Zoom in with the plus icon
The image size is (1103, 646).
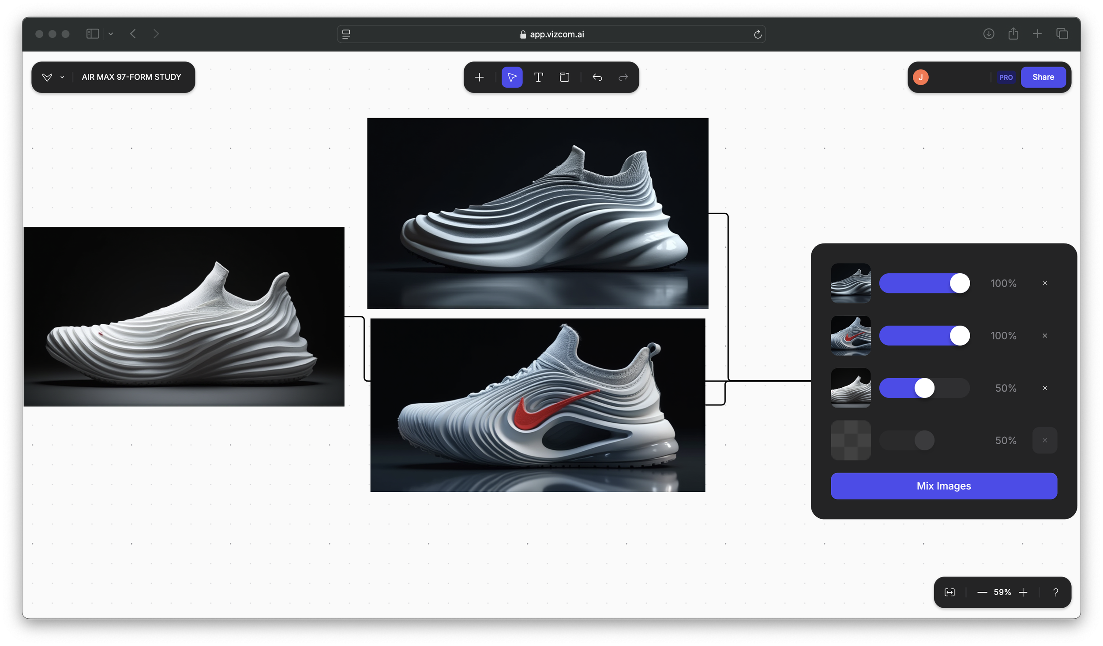coord(1023,592)
